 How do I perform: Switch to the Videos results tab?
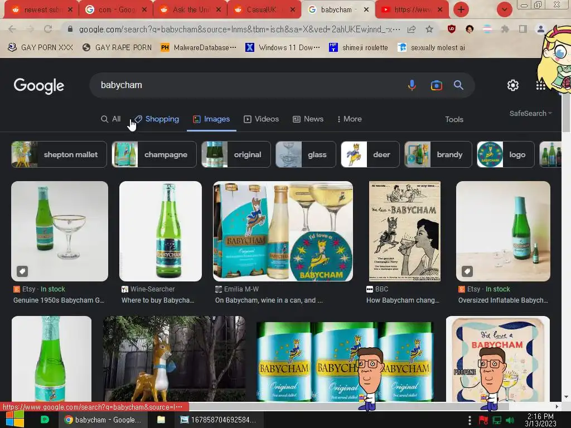coord(262,119)
